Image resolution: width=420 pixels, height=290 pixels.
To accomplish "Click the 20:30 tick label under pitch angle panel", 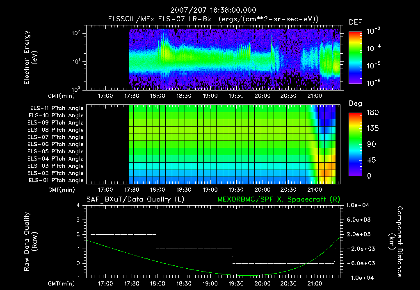I will [x=288, y=190].
